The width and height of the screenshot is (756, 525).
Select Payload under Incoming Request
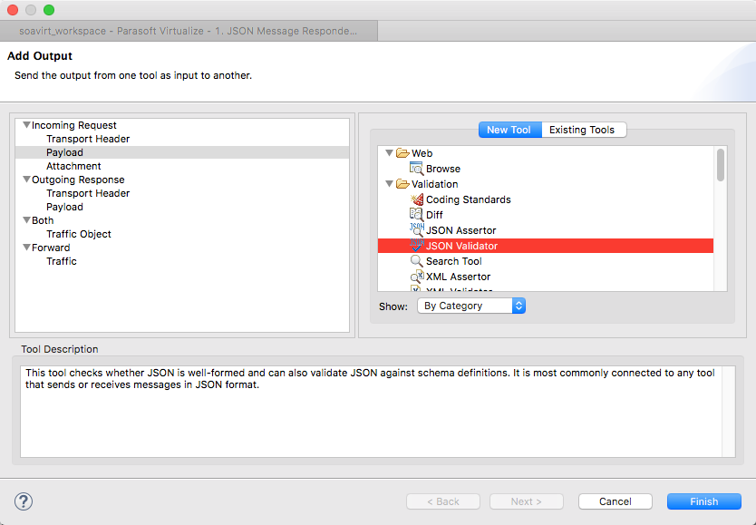[64, 152]
